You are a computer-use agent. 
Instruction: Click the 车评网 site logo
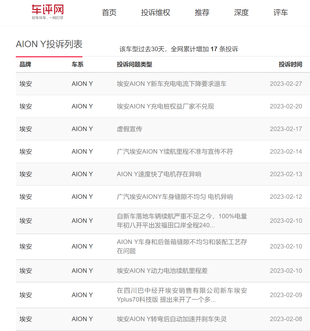tap(47, 12)
